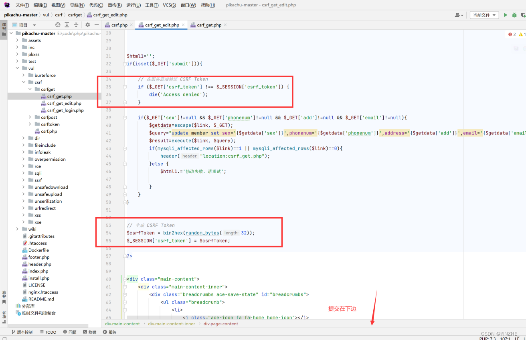Collapse the csrfget folder

click(30, 89)
